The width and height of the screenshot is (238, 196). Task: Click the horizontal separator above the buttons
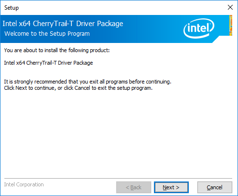point(118,178)
